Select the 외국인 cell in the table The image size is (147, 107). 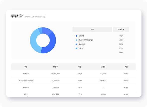(26, 94)
